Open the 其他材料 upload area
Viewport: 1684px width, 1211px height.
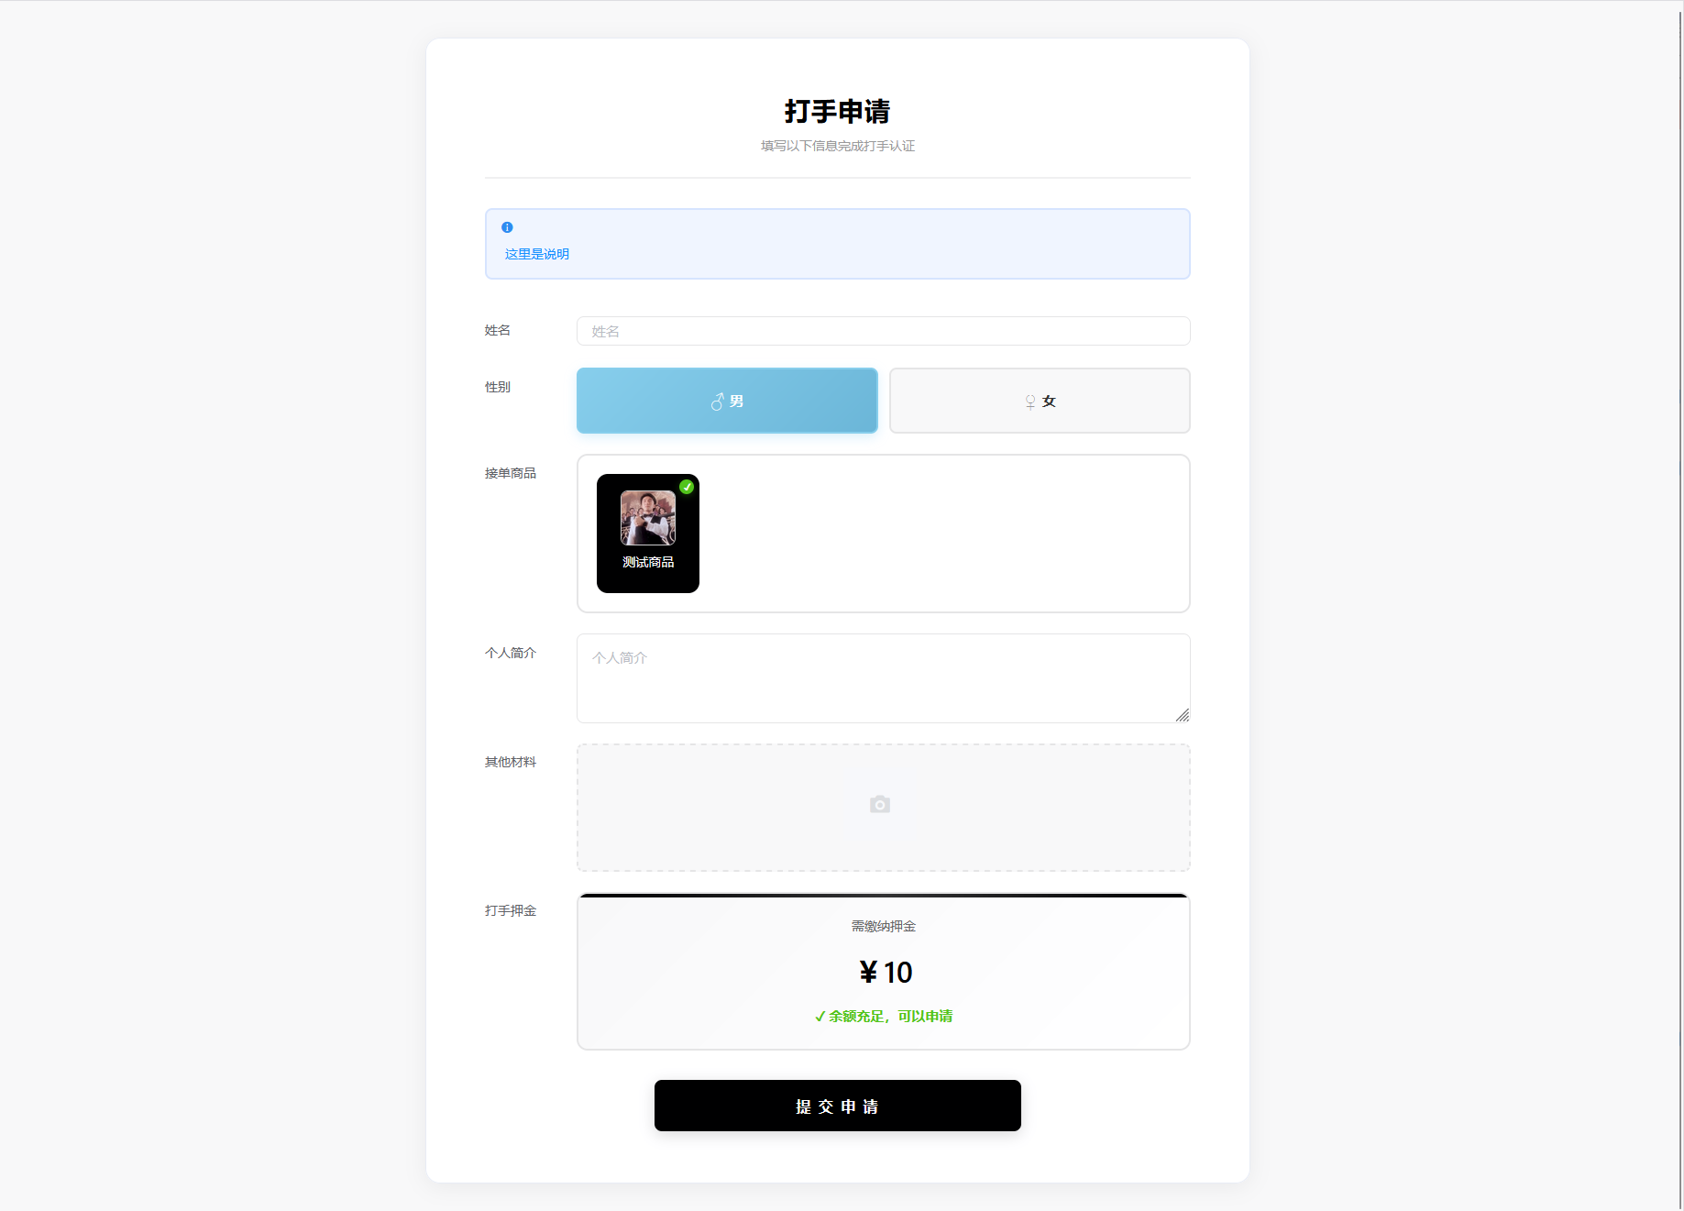pyautogui.click(x=884, y=808)
